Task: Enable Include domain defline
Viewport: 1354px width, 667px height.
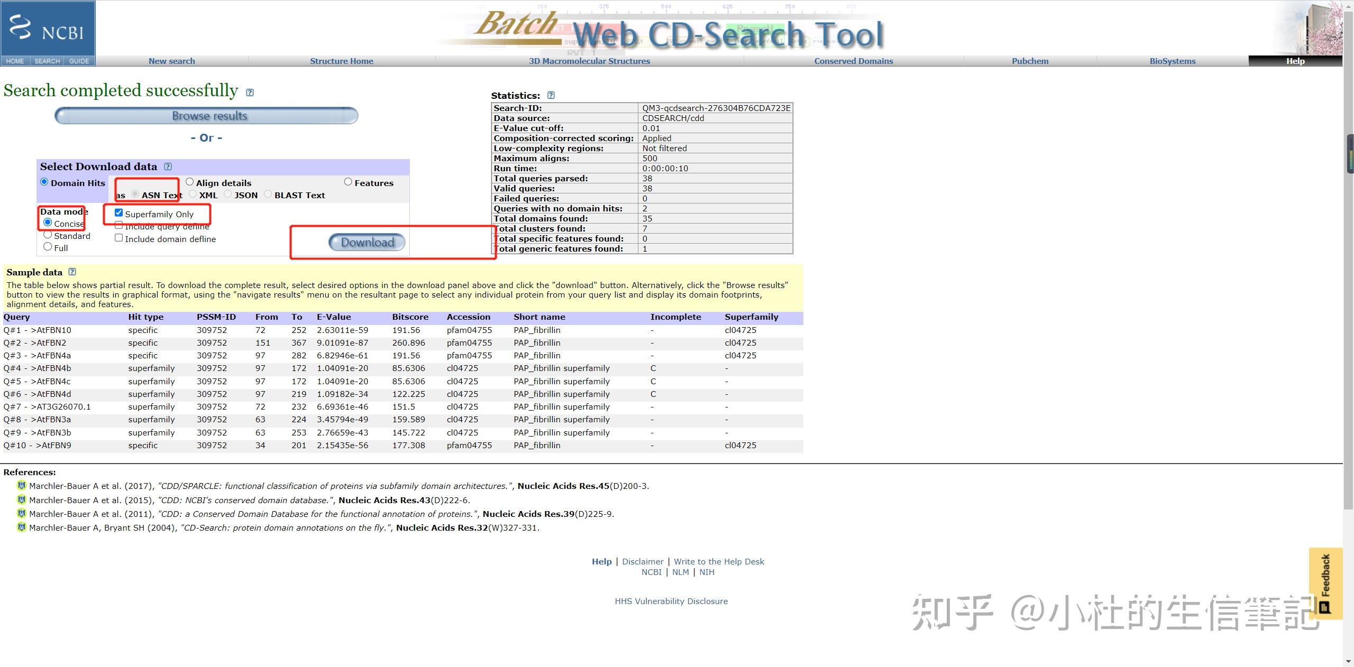Action: pos(118,237)
